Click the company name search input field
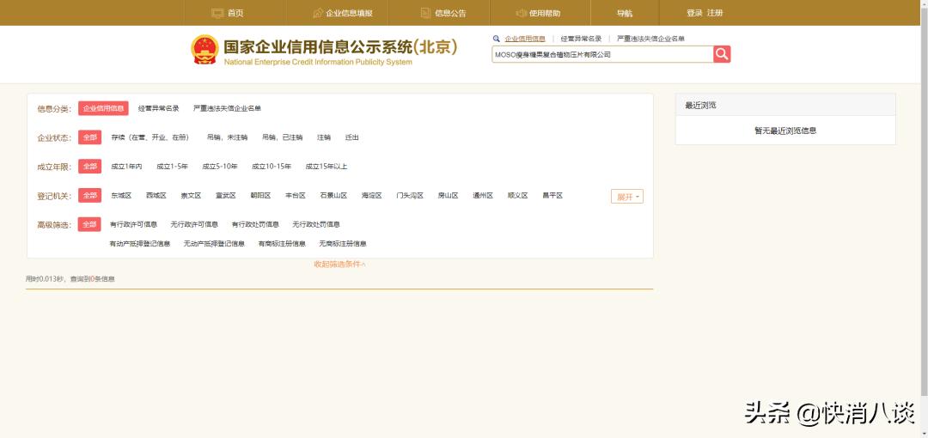This screenshot has height=438, width=928. (x=602, y=54)
